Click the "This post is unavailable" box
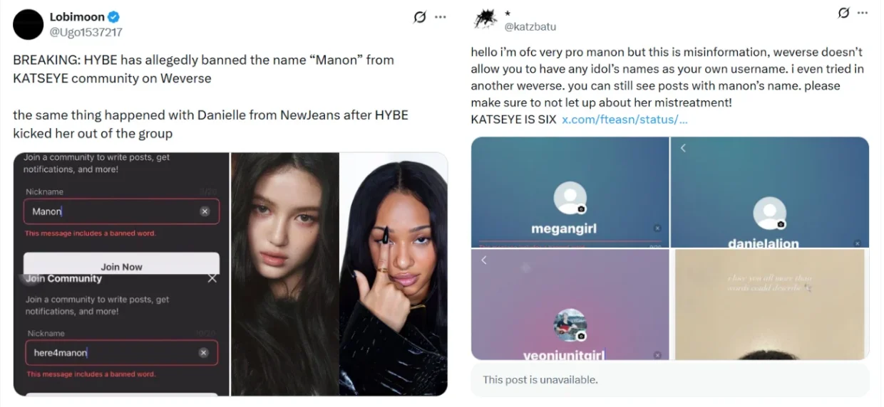This screenshot has width=884, height=407. (670, 379)
